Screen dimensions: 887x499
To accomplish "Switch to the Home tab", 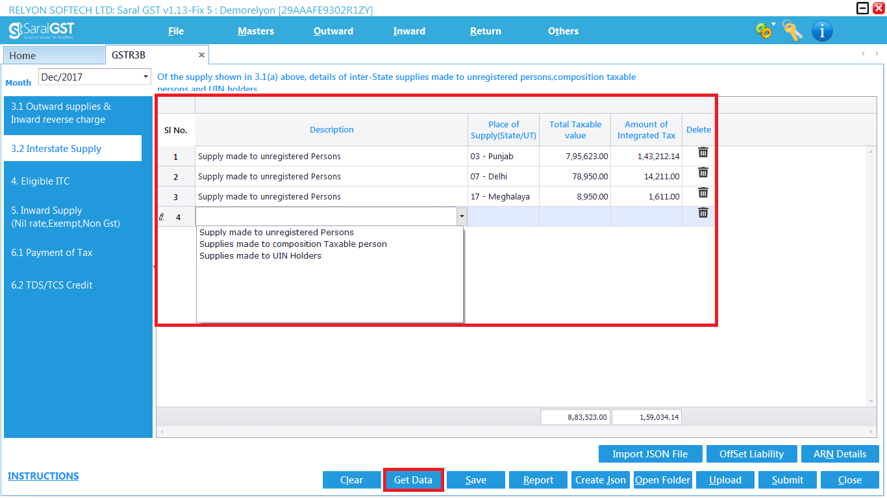I will click(x=54, y=56).
